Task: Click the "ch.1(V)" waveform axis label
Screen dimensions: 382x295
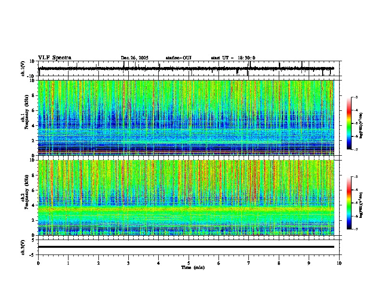Action: tap(23, 68)
